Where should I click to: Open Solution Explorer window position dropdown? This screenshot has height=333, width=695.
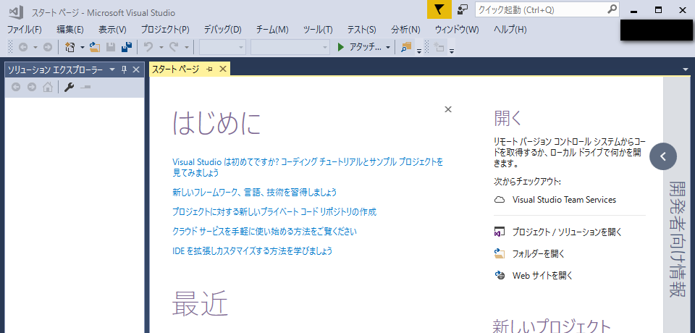112,69
